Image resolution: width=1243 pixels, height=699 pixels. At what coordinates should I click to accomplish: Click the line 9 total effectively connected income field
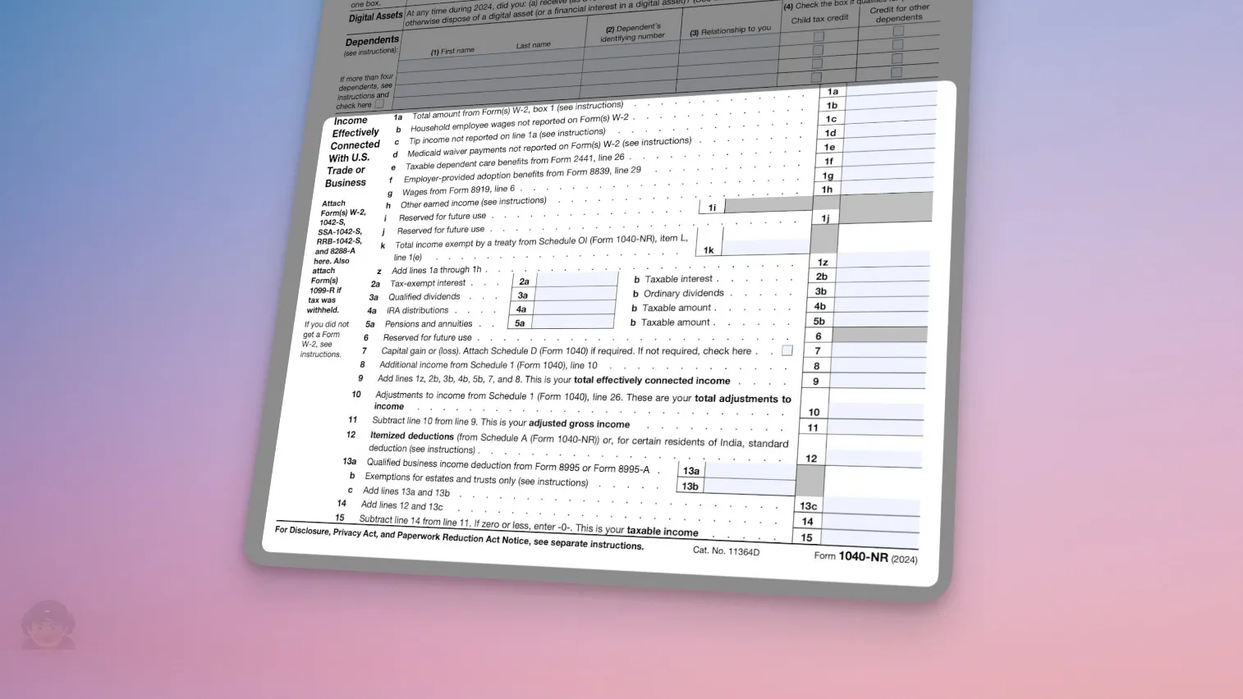[876, 380]
